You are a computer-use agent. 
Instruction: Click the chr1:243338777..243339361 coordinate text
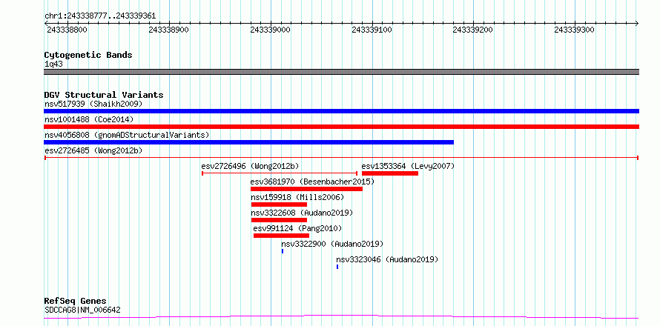[100, 16]
